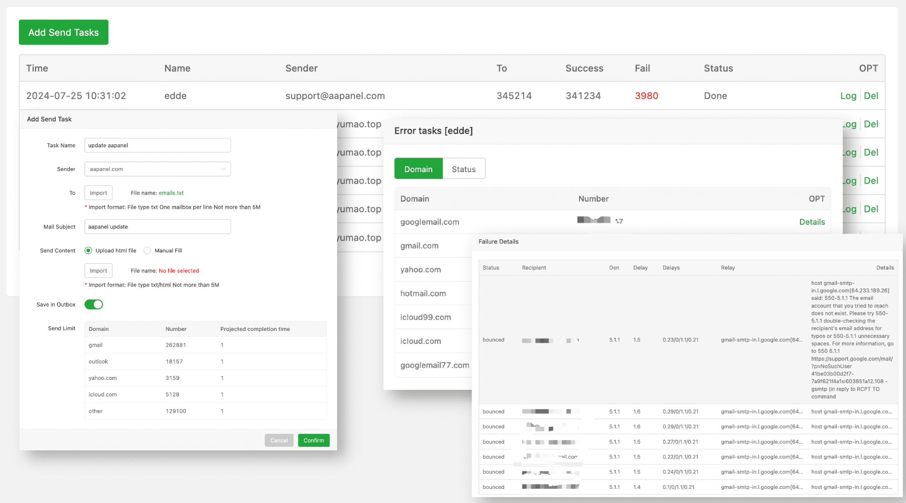Open Log for the edde task
The image size is (906, 503).
tap(848, 96)
